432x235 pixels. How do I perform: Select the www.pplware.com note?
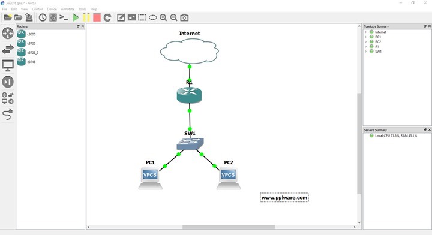(x=284, y=198)
